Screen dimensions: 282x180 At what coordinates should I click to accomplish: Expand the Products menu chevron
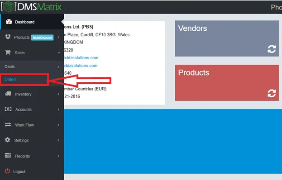[58, 37]
